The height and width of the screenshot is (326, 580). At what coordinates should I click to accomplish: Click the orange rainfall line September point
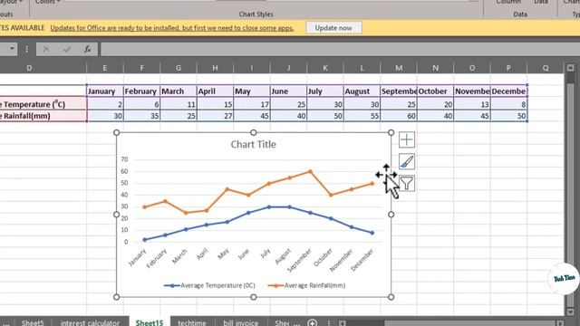click(x=310, y=171)
